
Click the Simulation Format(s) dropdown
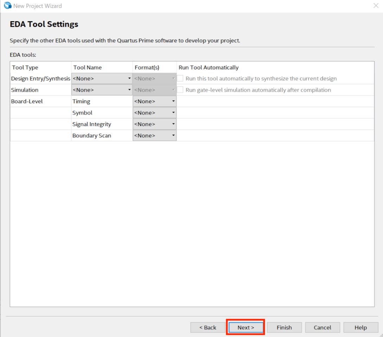coord(154,90)
